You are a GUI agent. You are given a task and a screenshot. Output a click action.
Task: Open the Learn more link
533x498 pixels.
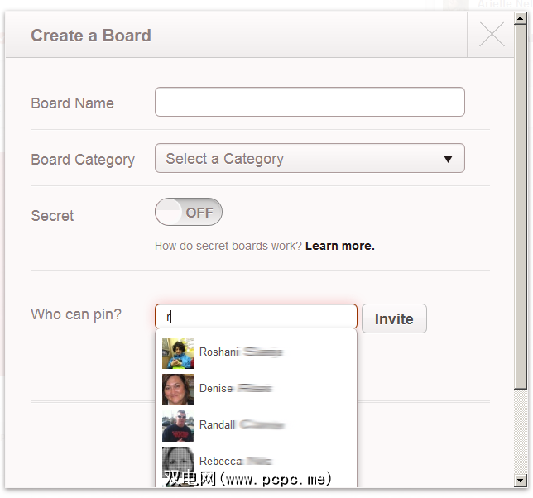pos(339,246)
